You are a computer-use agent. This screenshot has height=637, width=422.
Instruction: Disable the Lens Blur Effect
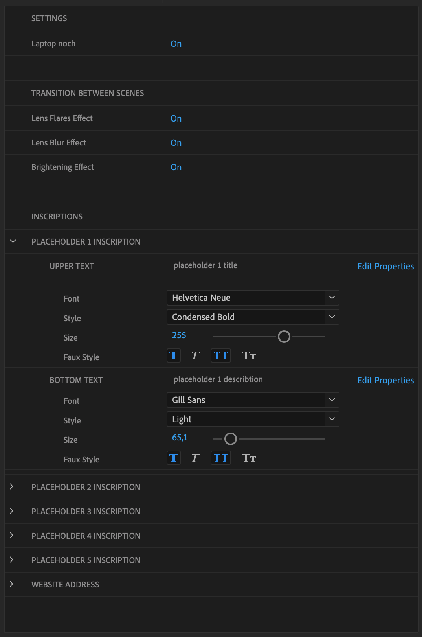(x=176, y=143)
